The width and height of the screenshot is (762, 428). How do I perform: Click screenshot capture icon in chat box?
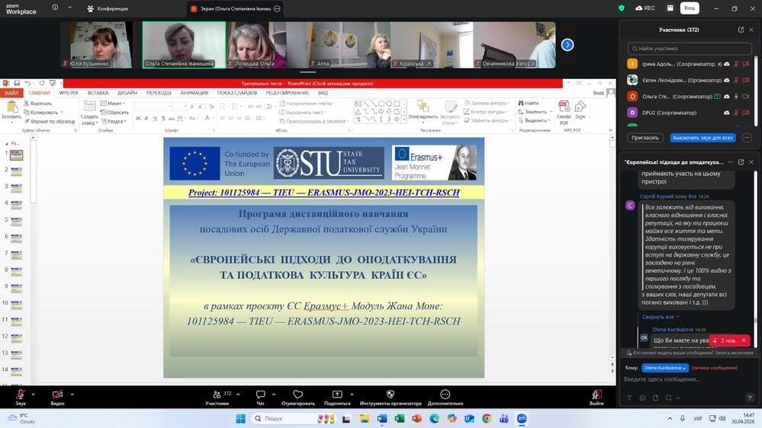coord(669,398)
